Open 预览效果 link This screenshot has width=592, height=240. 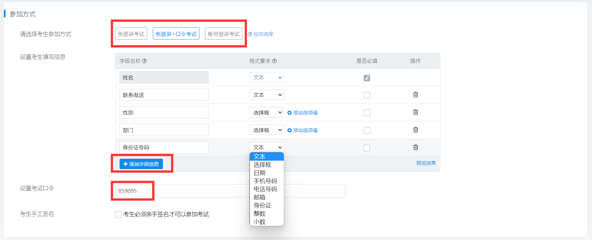[x=426, y=163]
